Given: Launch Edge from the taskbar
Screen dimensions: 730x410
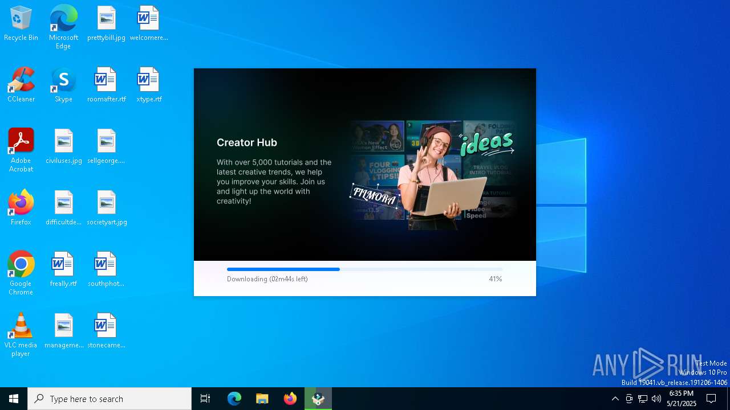Looking at the screenshot, I should (x=234, y=399).
